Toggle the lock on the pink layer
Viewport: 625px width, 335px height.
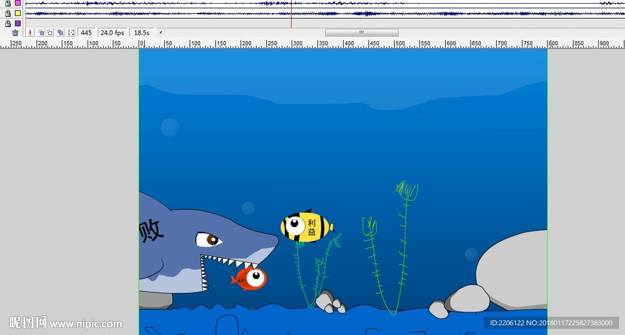click(8, 3)
